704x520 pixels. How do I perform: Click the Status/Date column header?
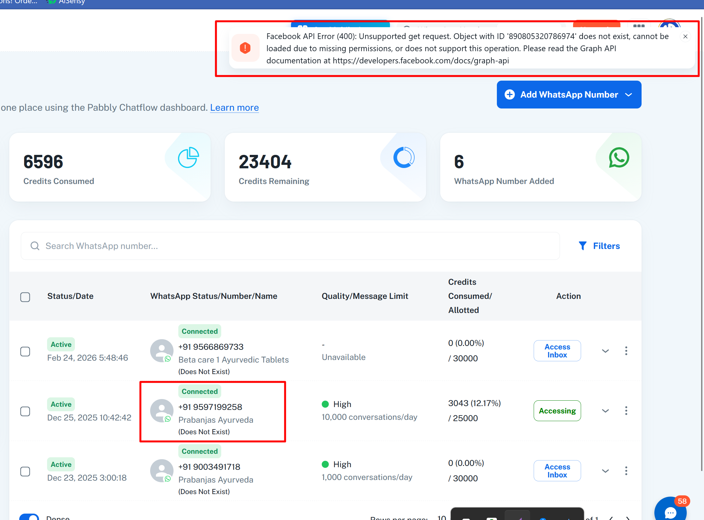70,296
